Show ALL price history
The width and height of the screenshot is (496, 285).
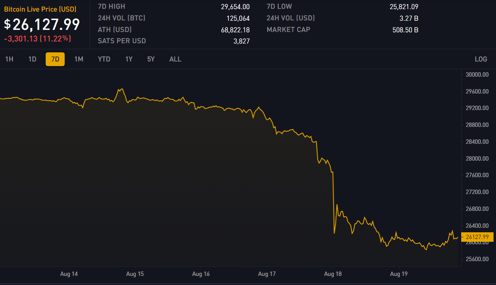coord(175,59)
